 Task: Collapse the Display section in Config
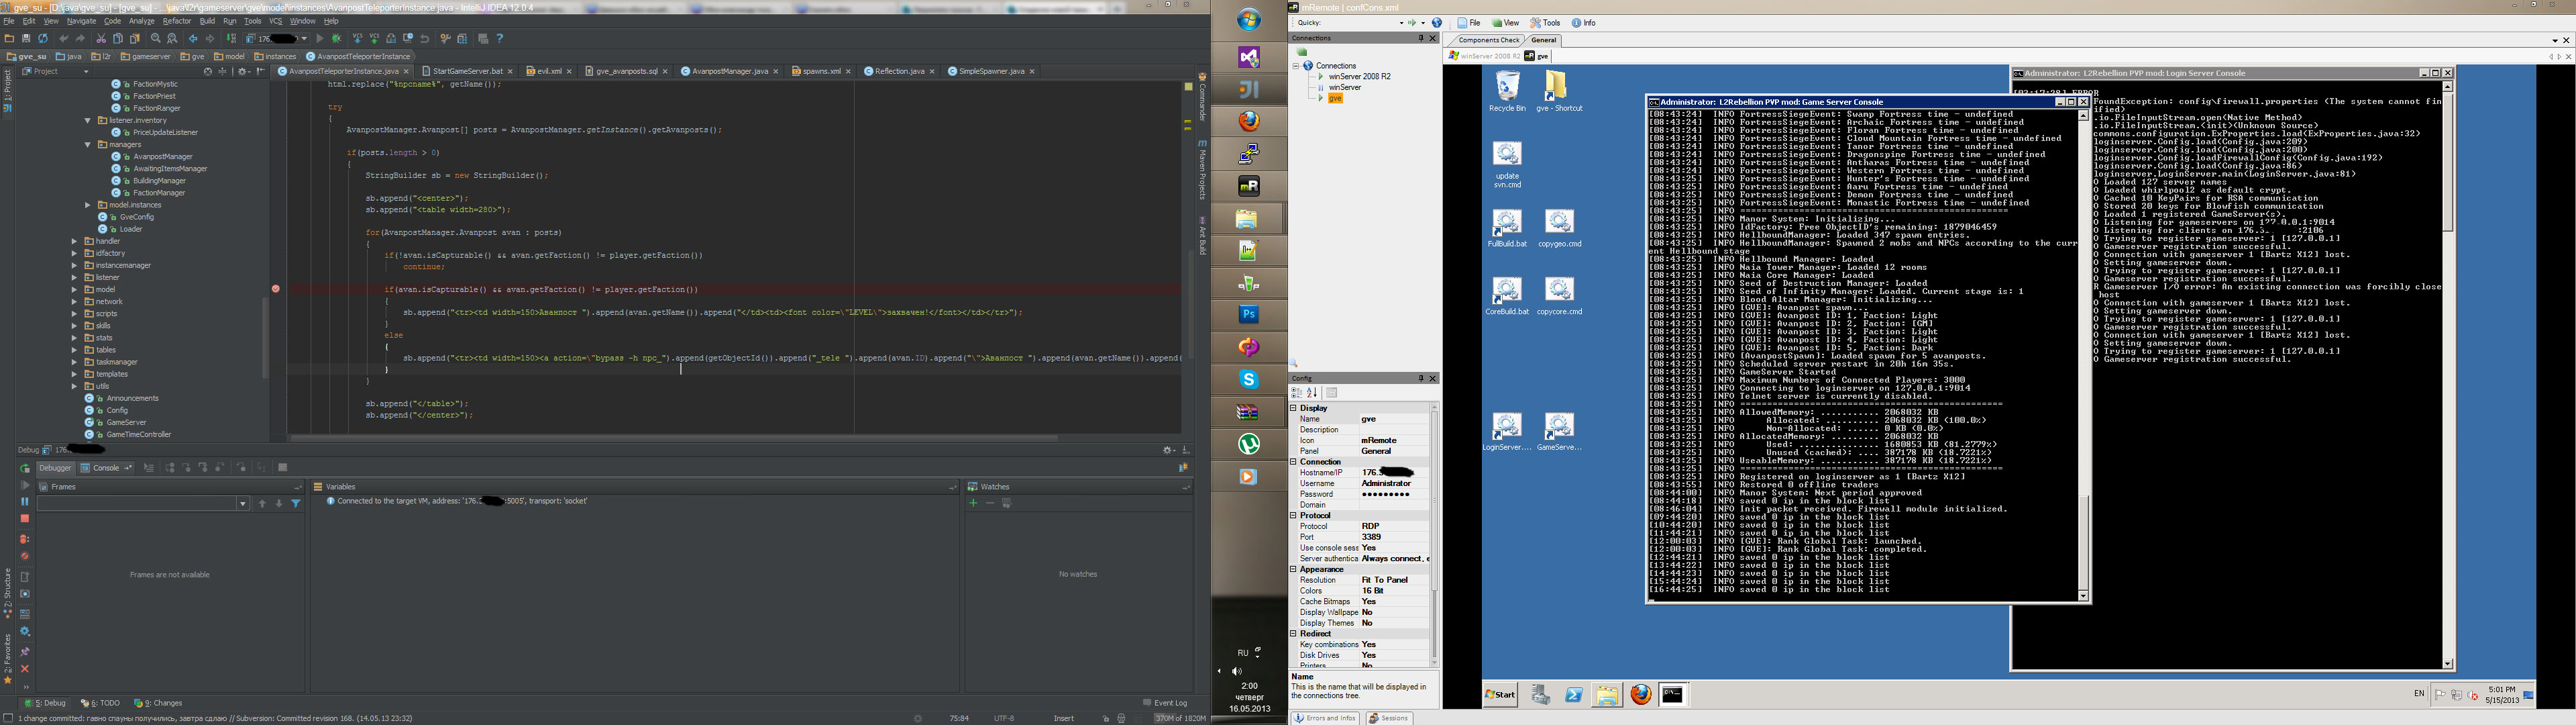(1293, 409)
